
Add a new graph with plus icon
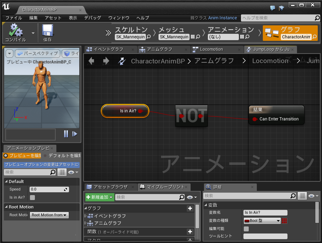point(190,208)
